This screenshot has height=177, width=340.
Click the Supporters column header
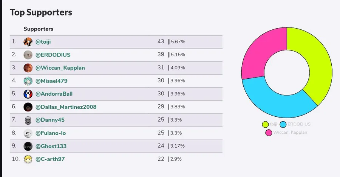pyautogui.click(x=39, y=29)
